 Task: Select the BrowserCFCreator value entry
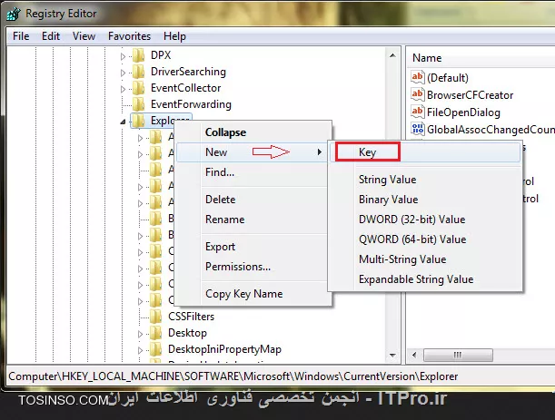point(470,95)
